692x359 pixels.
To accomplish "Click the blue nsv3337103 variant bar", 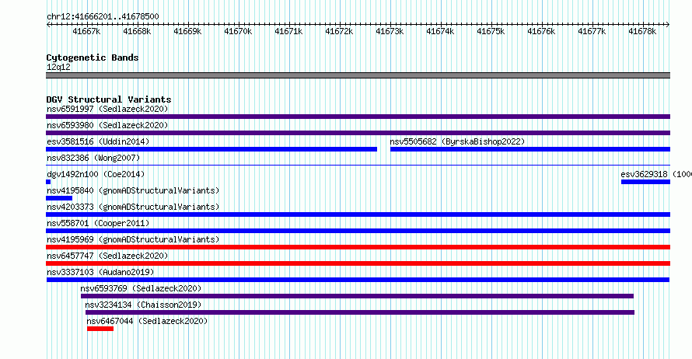I will pyautogui.click(x=358, y=280).
